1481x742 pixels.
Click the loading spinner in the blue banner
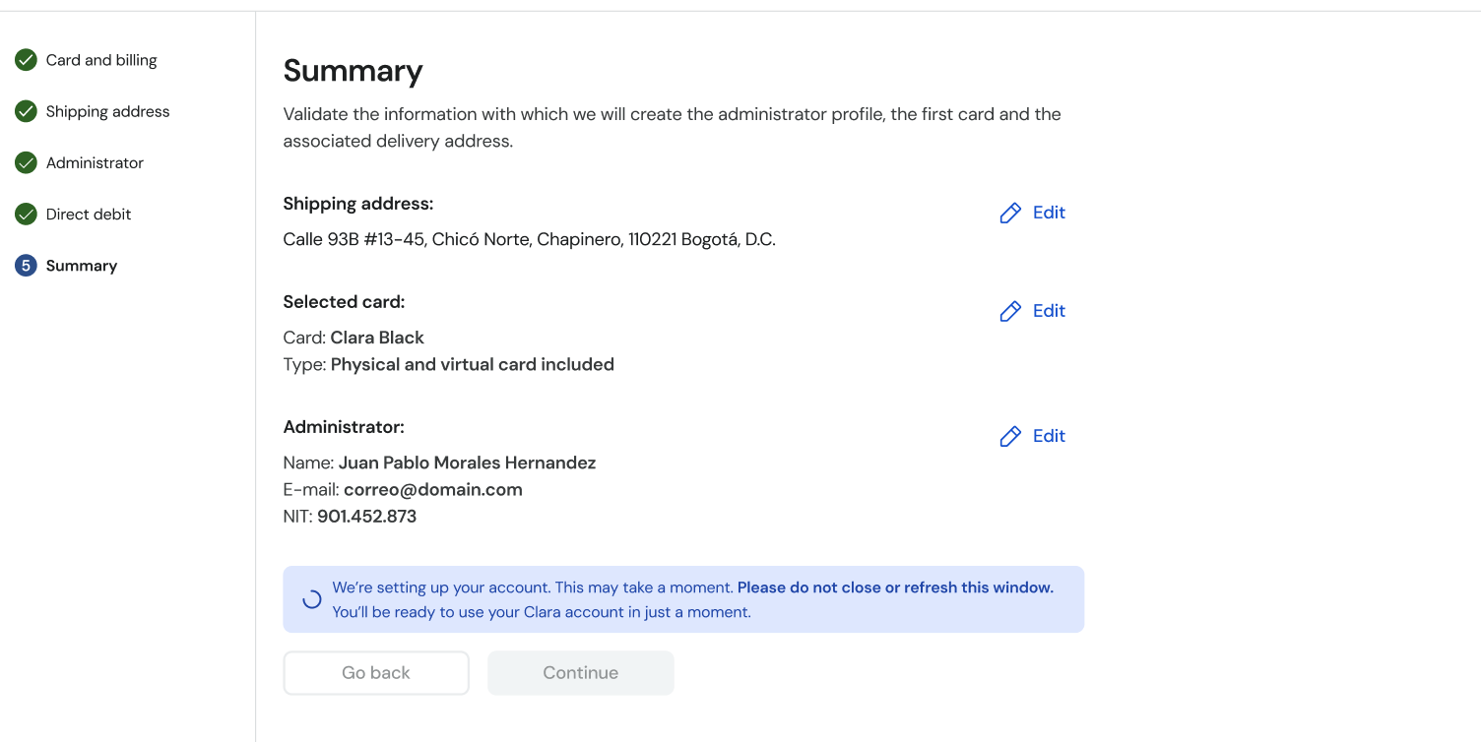(x=311, y=599)
